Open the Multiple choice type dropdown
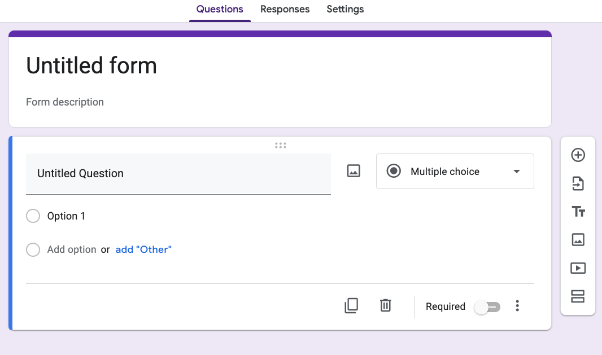 455,171
